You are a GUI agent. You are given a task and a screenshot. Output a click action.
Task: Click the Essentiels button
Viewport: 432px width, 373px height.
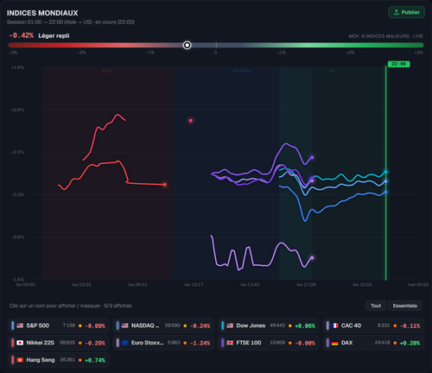pyautogui.click(x=405, y=306)
